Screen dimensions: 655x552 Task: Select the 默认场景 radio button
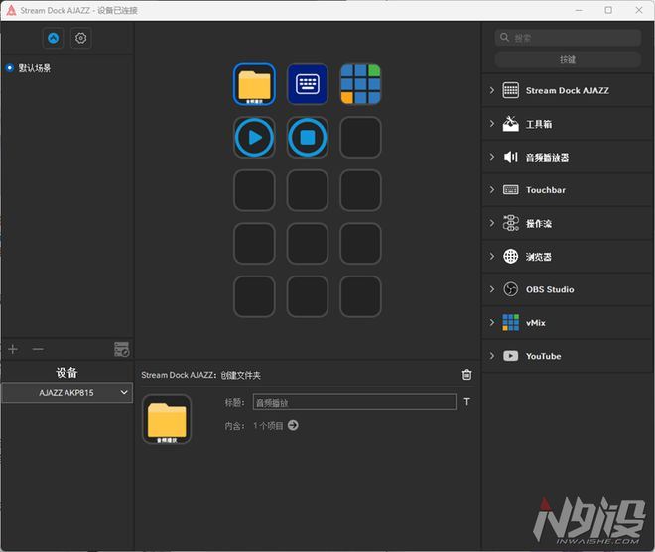(10, 68)
